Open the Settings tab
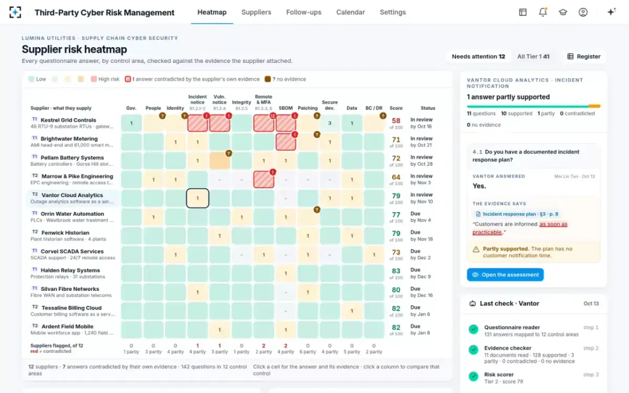Viewport: 629px width, 393px height. pyautogui.click(x=393, y=12)
